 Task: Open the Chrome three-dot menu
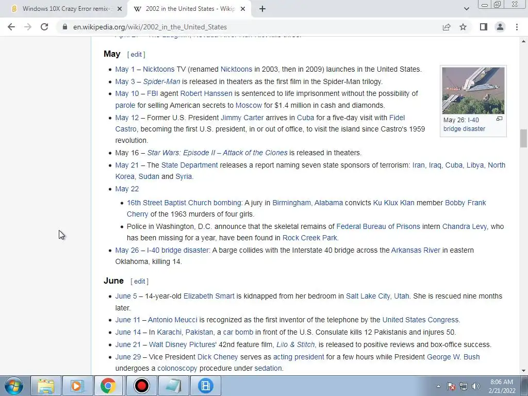pyautogui.click(x=517, y=27)
